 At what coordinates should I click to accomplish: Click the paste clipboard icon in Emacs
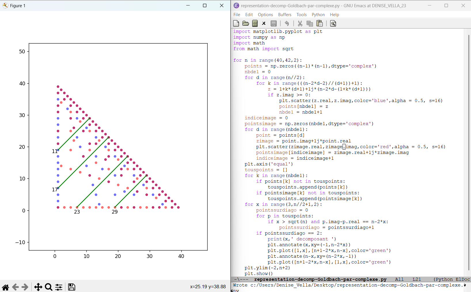pos(320,24)
